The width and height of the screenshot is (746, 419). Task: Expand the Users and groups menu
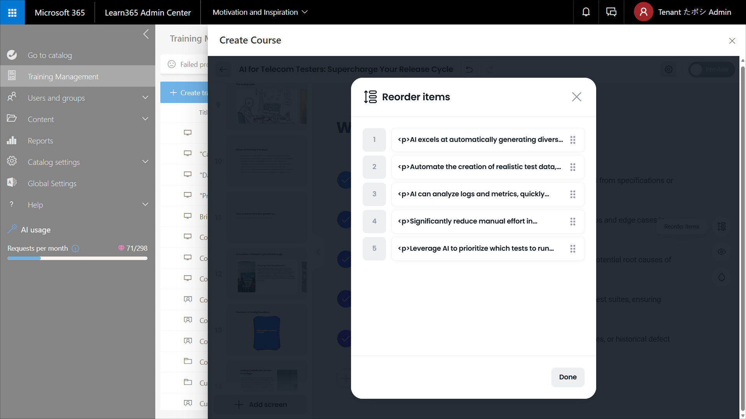point(145,98)
